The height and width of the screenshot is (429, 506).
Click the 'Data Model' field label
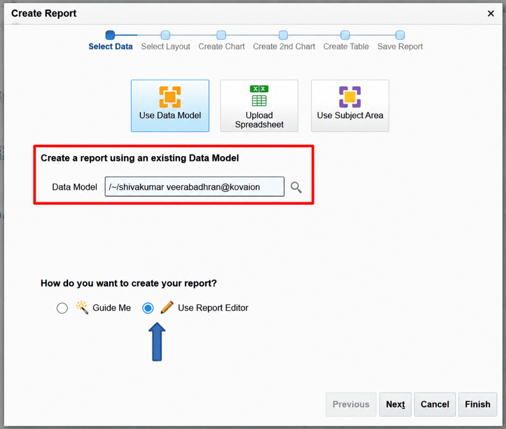[75, 187]
